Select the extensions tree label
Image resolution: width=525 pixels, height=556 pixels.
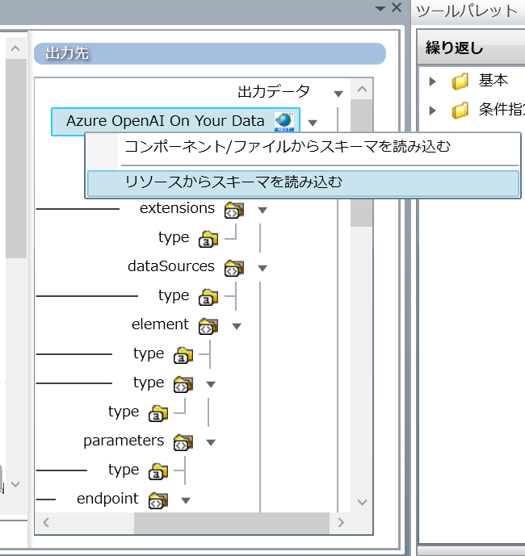click(x=177, y=208)
